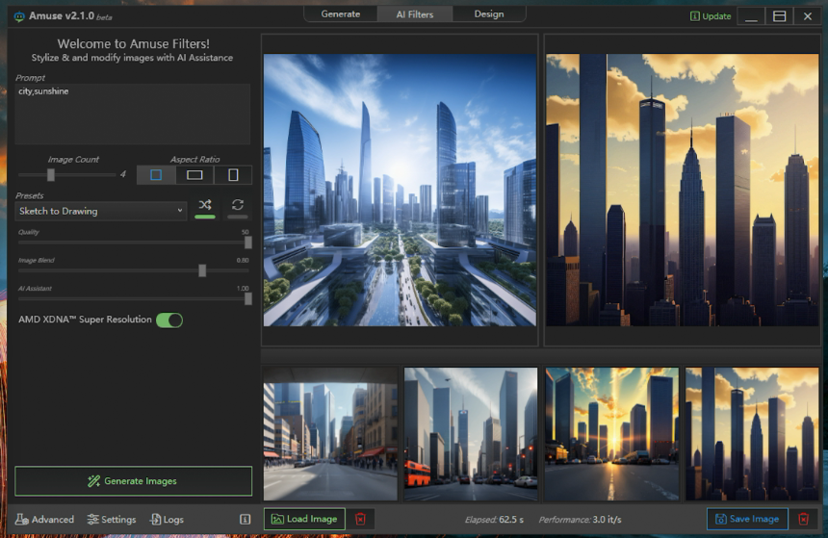Viewport: 828px width, 538px height.
Task: Switch to the Design tab
Action: [489, 14]
